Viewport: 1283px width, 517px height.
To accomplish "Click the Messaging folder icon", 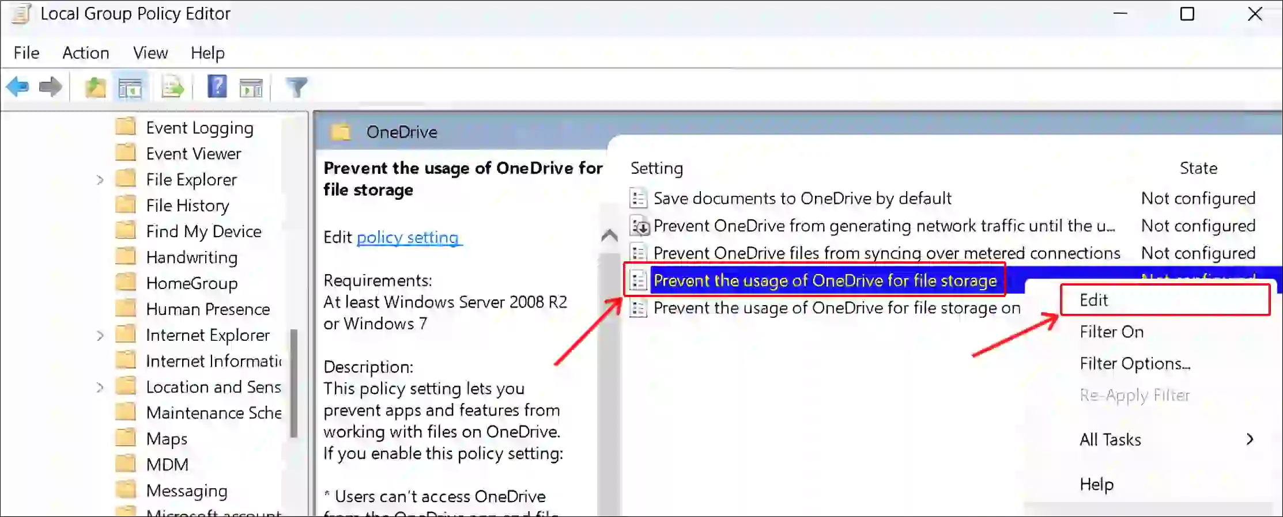I will click(126, 489).
